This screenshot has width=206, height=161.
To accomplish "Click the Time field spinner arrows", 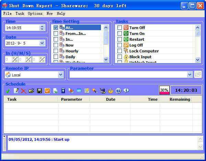I will [x=42, y=28].
